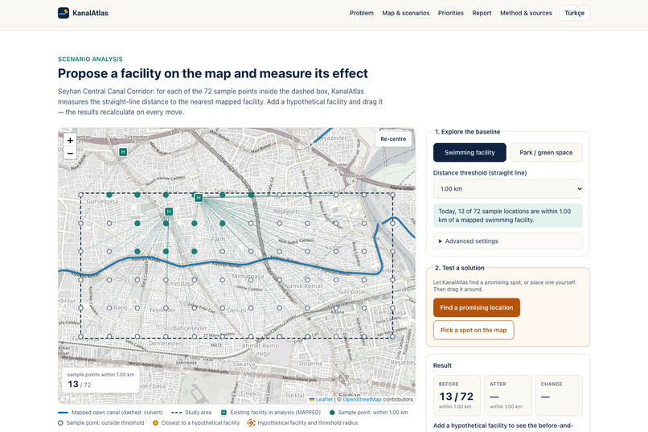Click 'Closest to a hypothetical facility' legend entry

pyautogui.click(x=196, y=422)
